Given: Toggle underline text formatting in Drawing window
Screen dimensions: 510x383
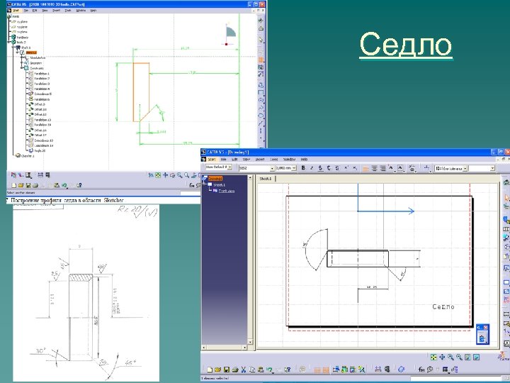Looking at the screenshot, I should (320, 168).
